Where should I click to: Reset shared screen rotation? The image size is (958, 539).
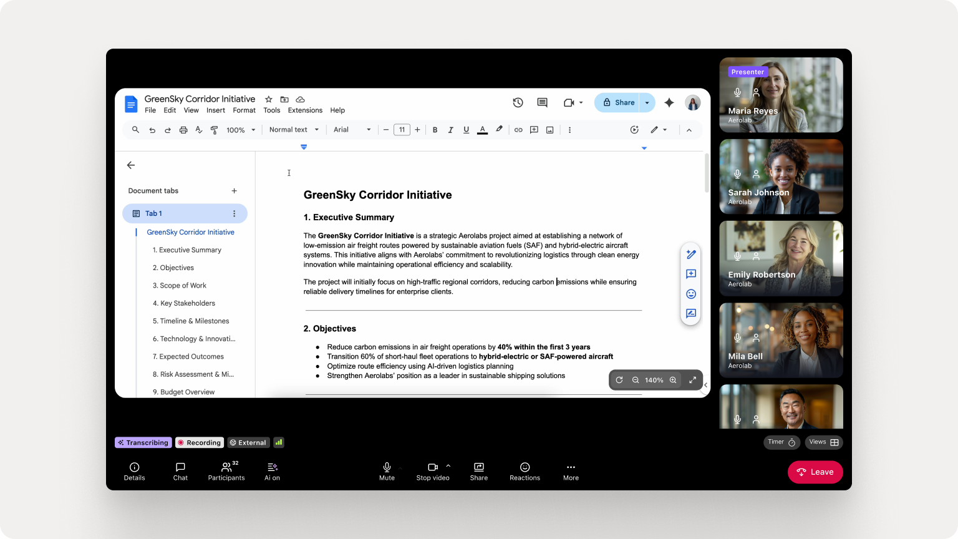click(x=619, y=380)
